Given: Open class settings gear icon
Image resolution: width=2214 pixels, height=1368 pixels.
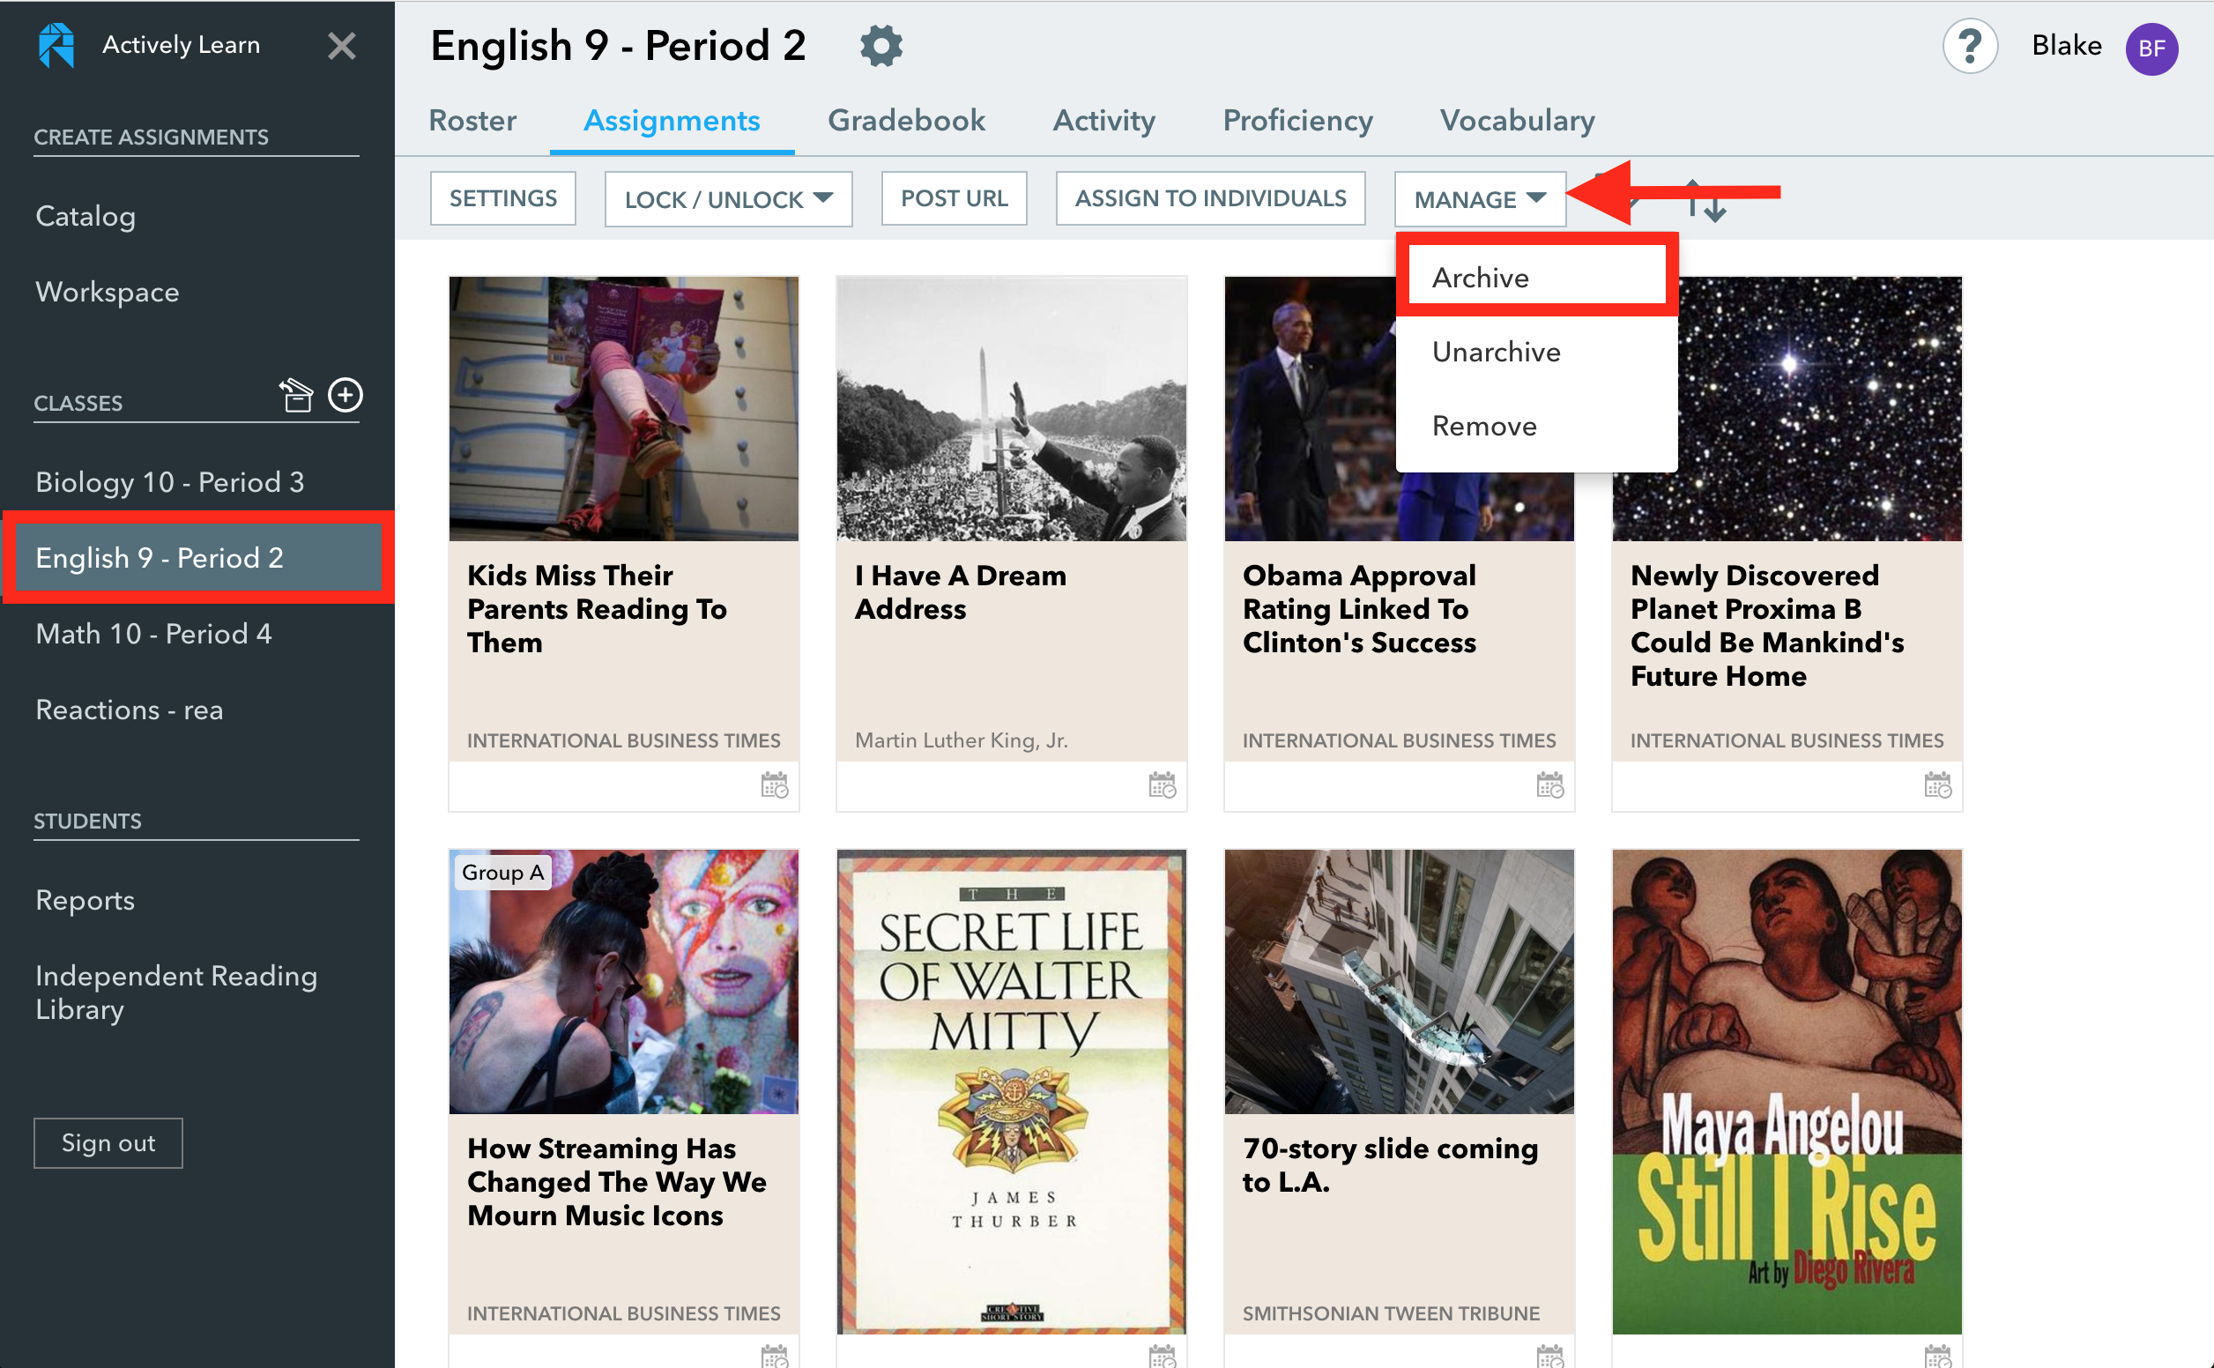Looking at the screenshot, I should [880, 45].
